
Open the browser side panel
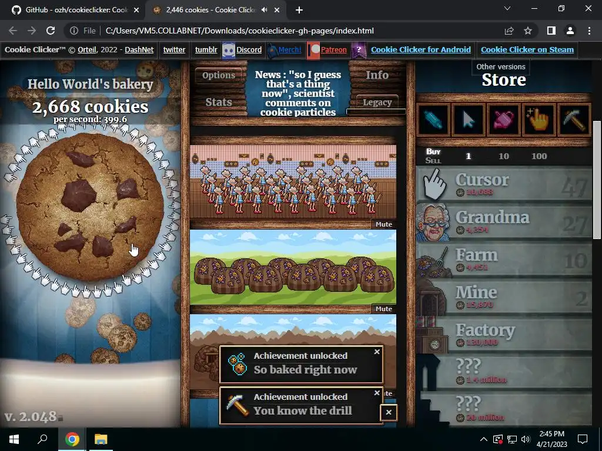551,31
